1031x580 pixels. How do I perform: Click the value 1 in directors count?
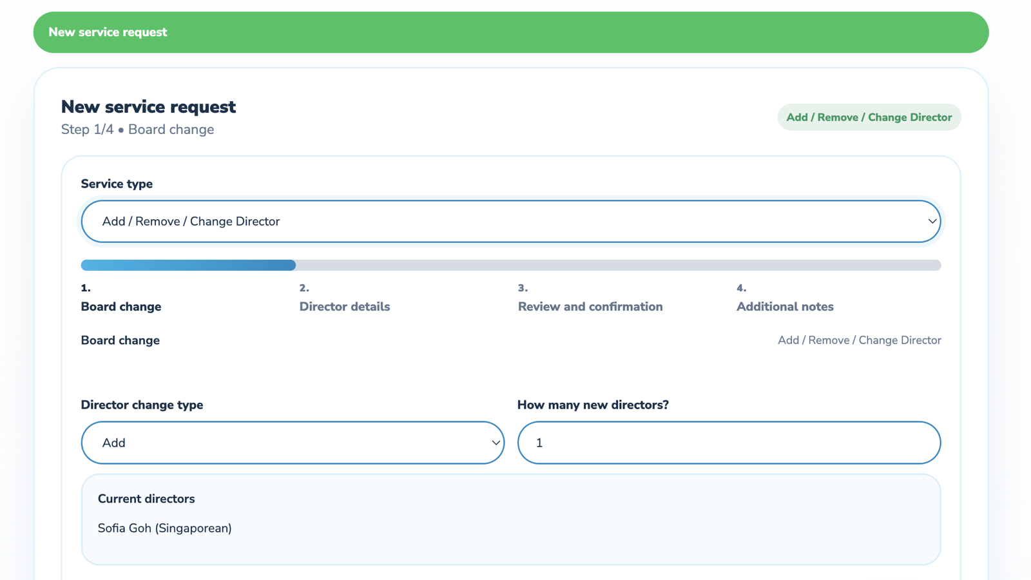click(539, 443)
